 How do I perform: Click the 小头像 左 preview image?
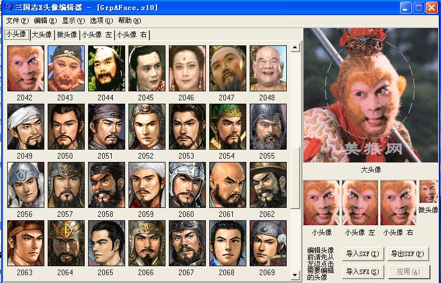coord(360,203)
